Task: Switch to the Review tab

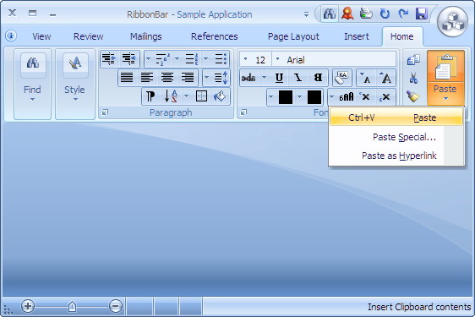Action: tap(89, 36)
